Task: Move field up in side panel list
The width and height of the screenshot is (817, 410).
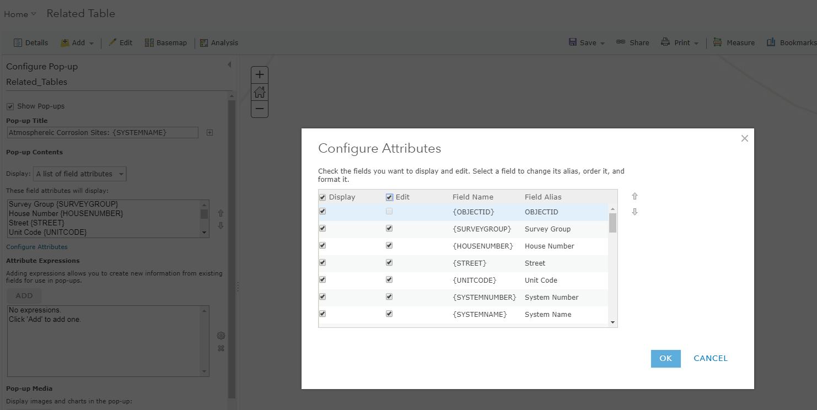Action: [221, 213]
